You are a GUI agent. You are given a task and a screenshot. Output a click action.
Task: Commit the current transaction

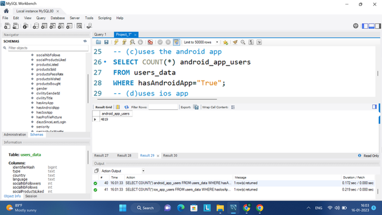point(160,42)
